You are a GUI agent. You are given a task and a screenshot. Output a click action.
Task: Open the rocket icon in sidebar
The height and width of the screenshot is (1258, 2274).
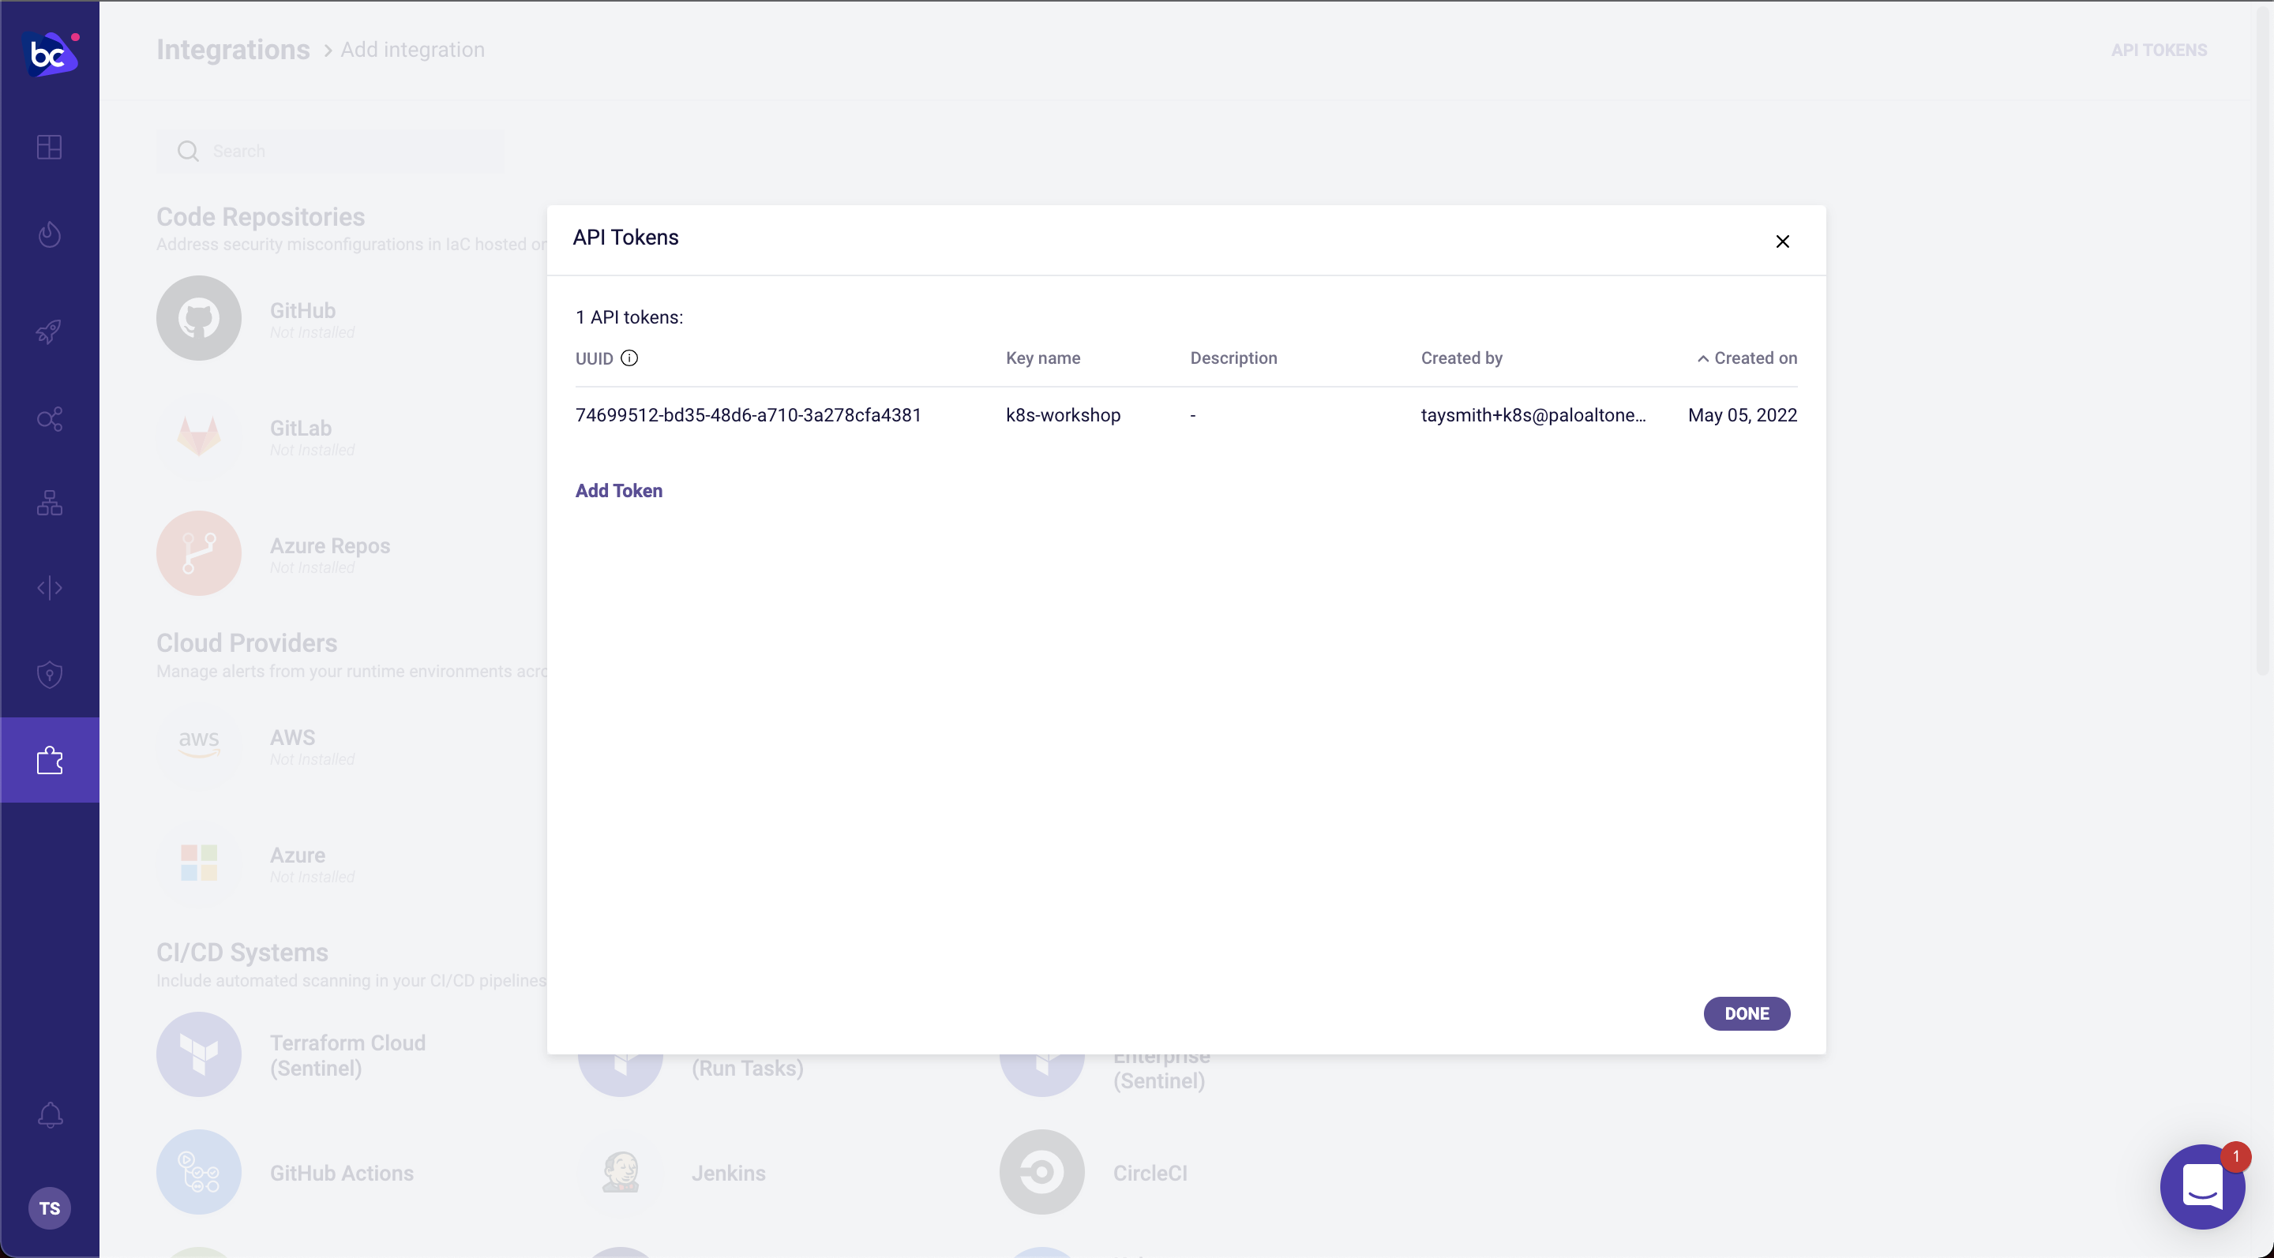50,331
